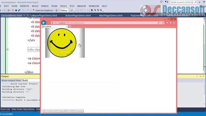
Task: Start debugging with the green play icon
Action: point(33,10)
